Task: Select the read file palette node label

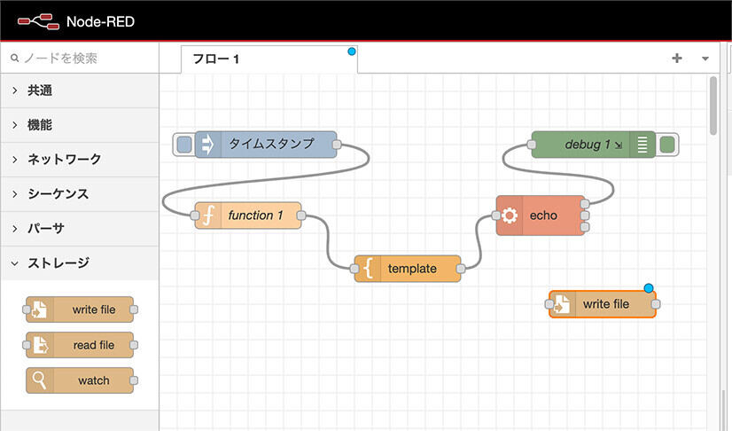Action: [94, 345]
